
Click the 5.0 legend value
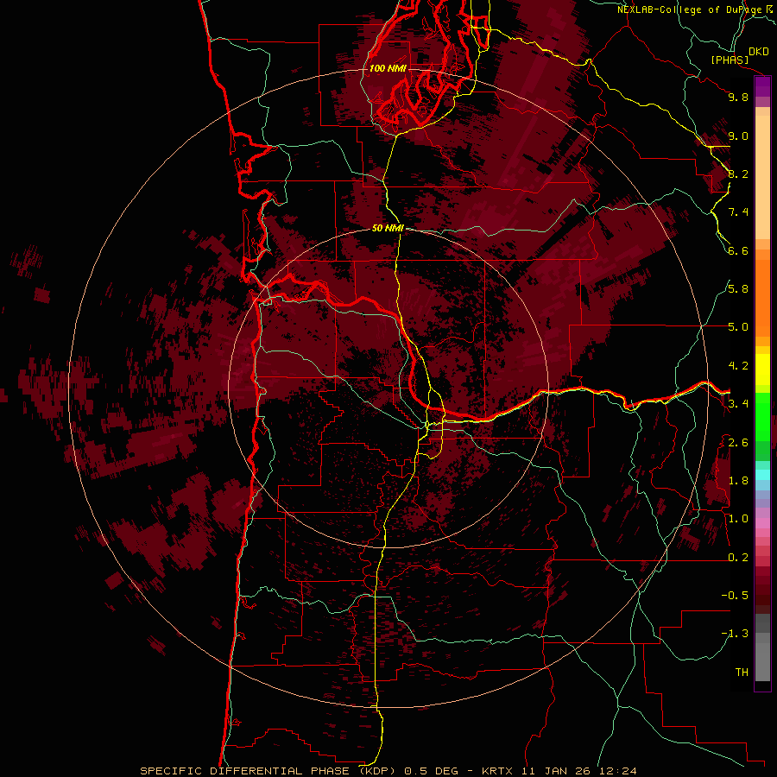click(x=738, y=327)
